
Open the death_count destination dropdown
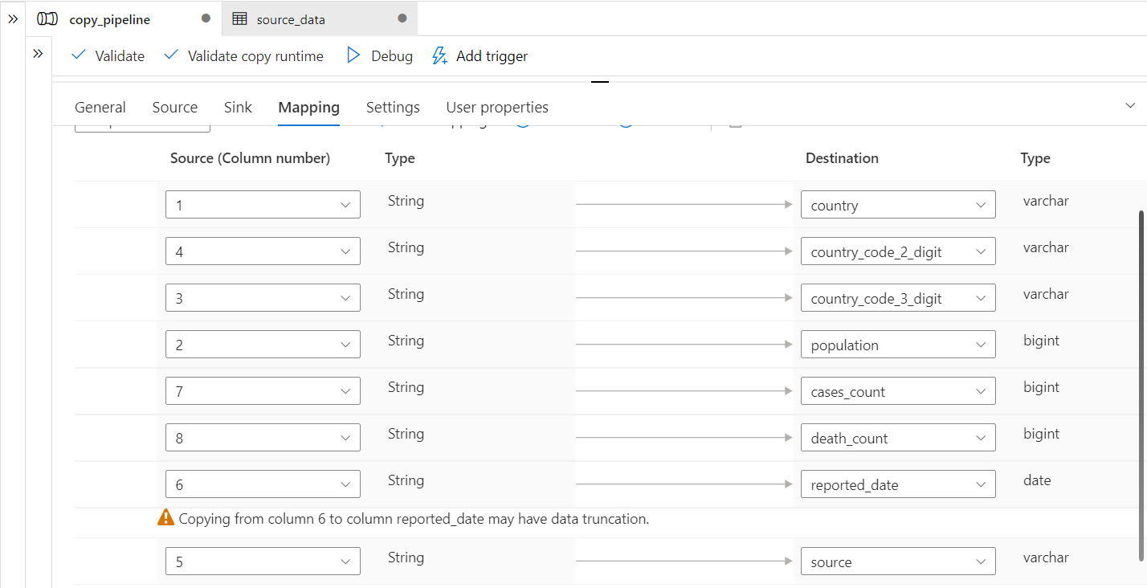coord(898,438)
